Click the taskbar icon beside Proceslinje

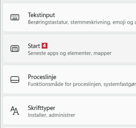(x=15, y=79)
